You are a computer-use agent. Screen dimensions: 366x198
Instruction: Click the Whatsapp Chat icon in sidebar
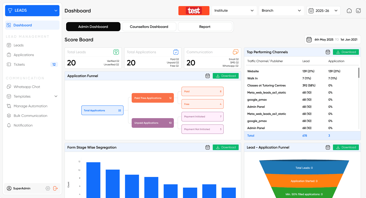point(9,87)
